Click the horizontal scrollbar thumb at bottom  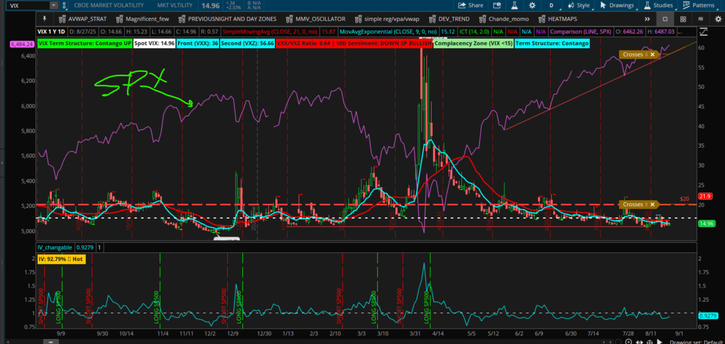(50, 342)
